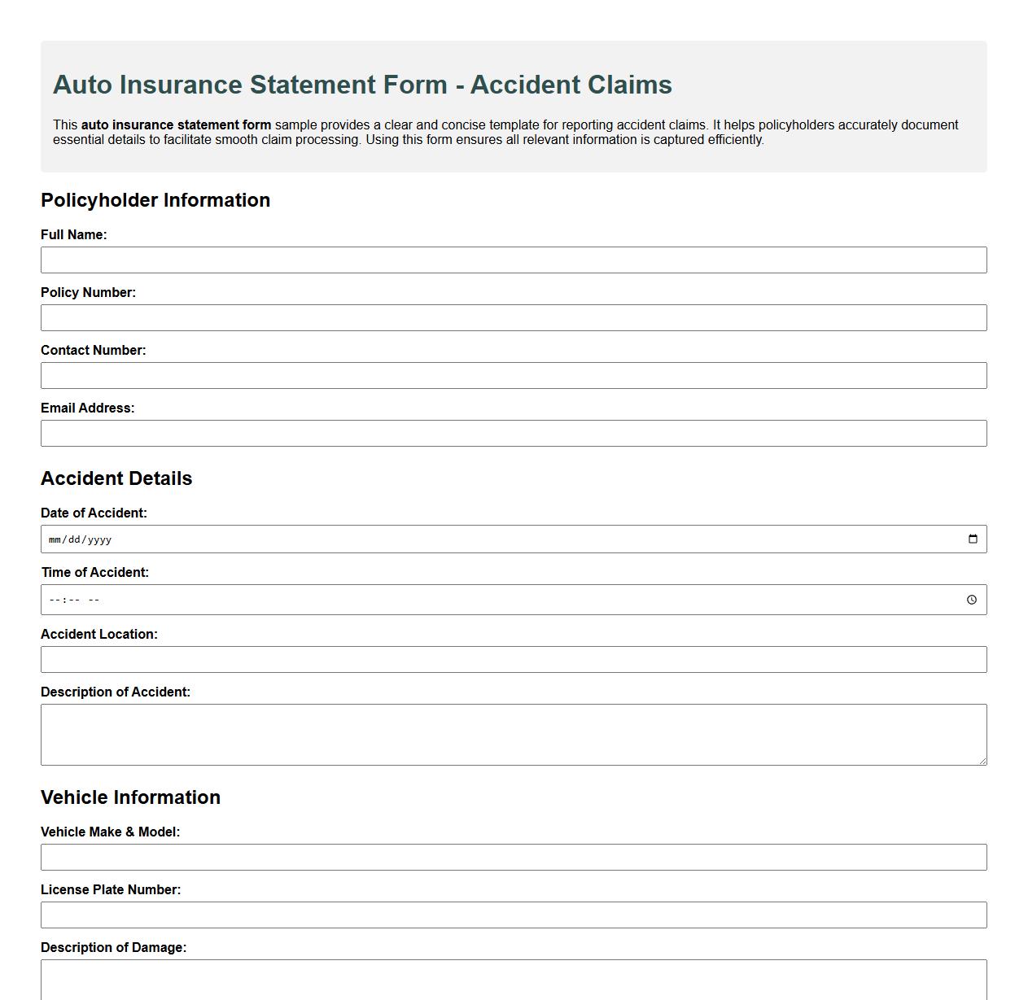The image size is (1028, 1000).
Task: Open the date picker calendar icon
Action: coord(973,538)
